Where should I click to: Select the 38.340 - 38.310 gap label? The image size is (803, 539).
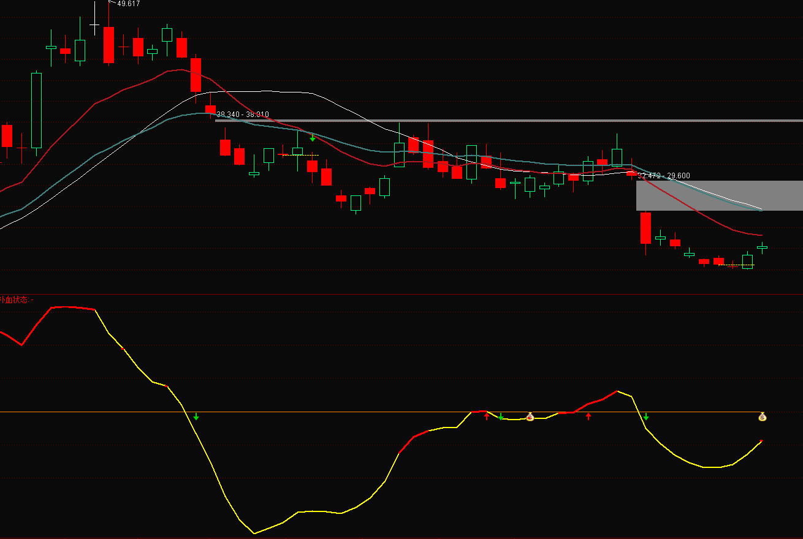[243, 115]
